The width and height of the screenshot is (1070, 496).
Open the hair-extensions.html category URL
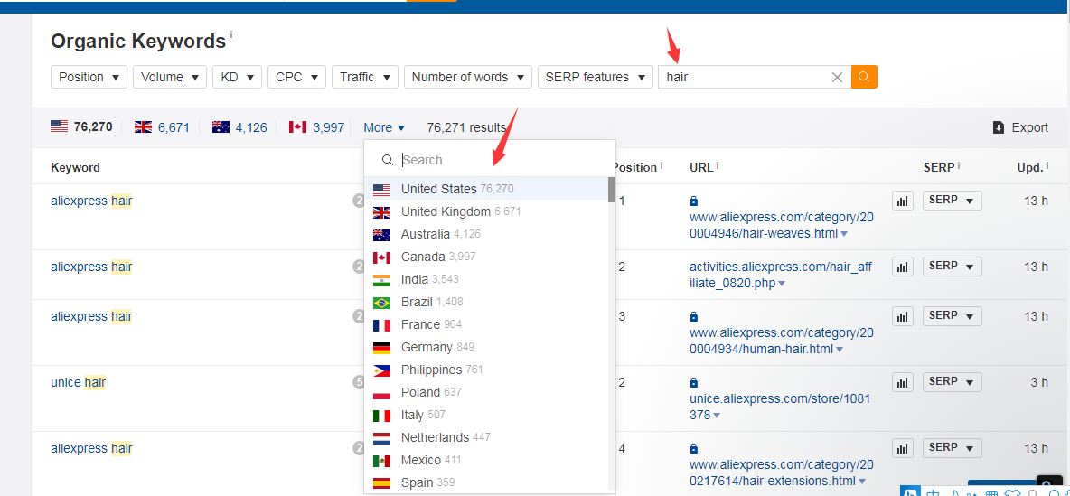(x=782, y=473)
